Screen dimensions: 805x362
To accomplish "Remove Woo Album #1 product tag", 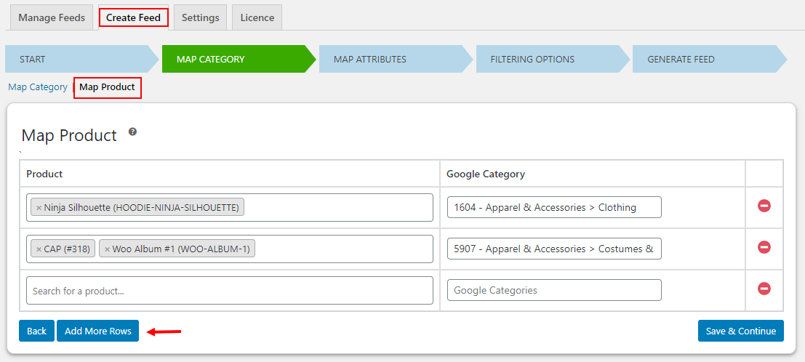I will pos(107,249).
